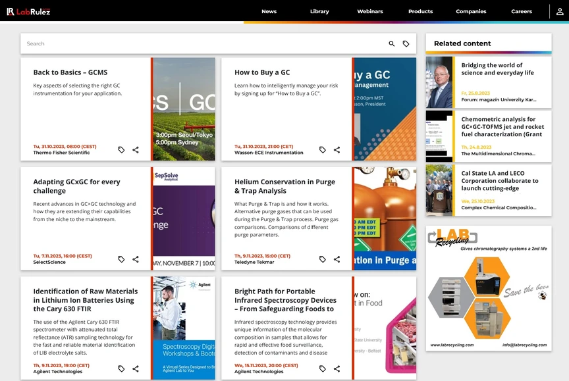Click the SepSolve Analytical webinar image
This screenshot has width=569, height=381.
184,218
